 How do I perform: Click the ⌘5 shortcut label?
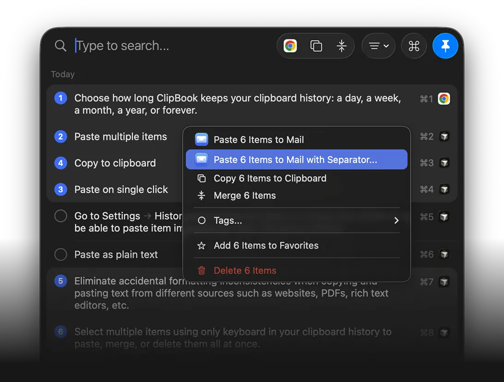click(x=426, y=217)
